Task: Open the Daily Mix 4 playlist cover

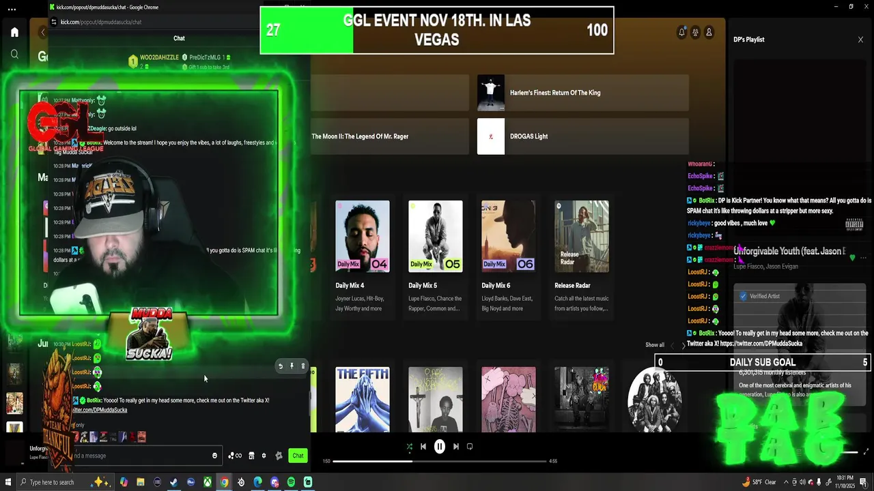Action: coord(363,236)
